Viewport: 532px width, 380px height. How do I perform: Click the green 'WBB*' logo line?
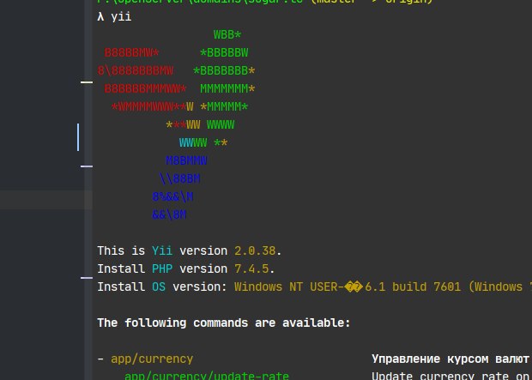tap(227, 34)
